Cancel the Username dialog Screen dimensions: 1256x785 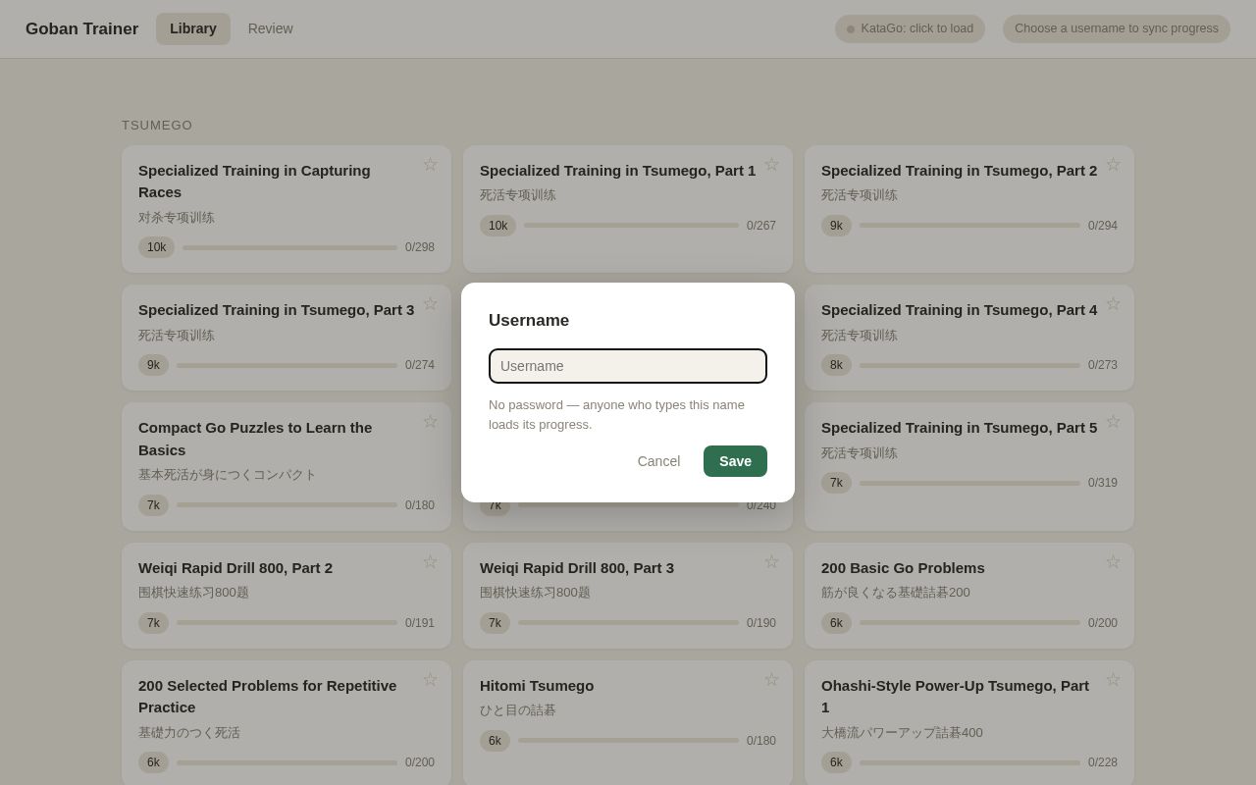[x=658, y=461]
